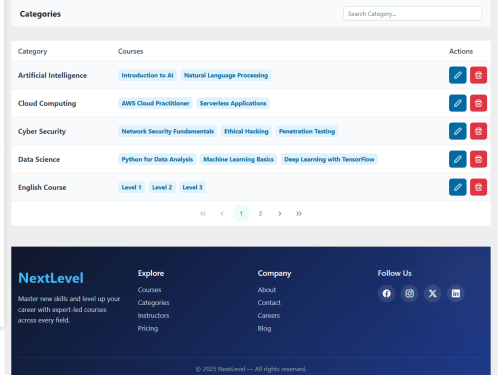Click the Level 1 course tag
The width and height of the screenshot is (500, 375).
(131, 187)
